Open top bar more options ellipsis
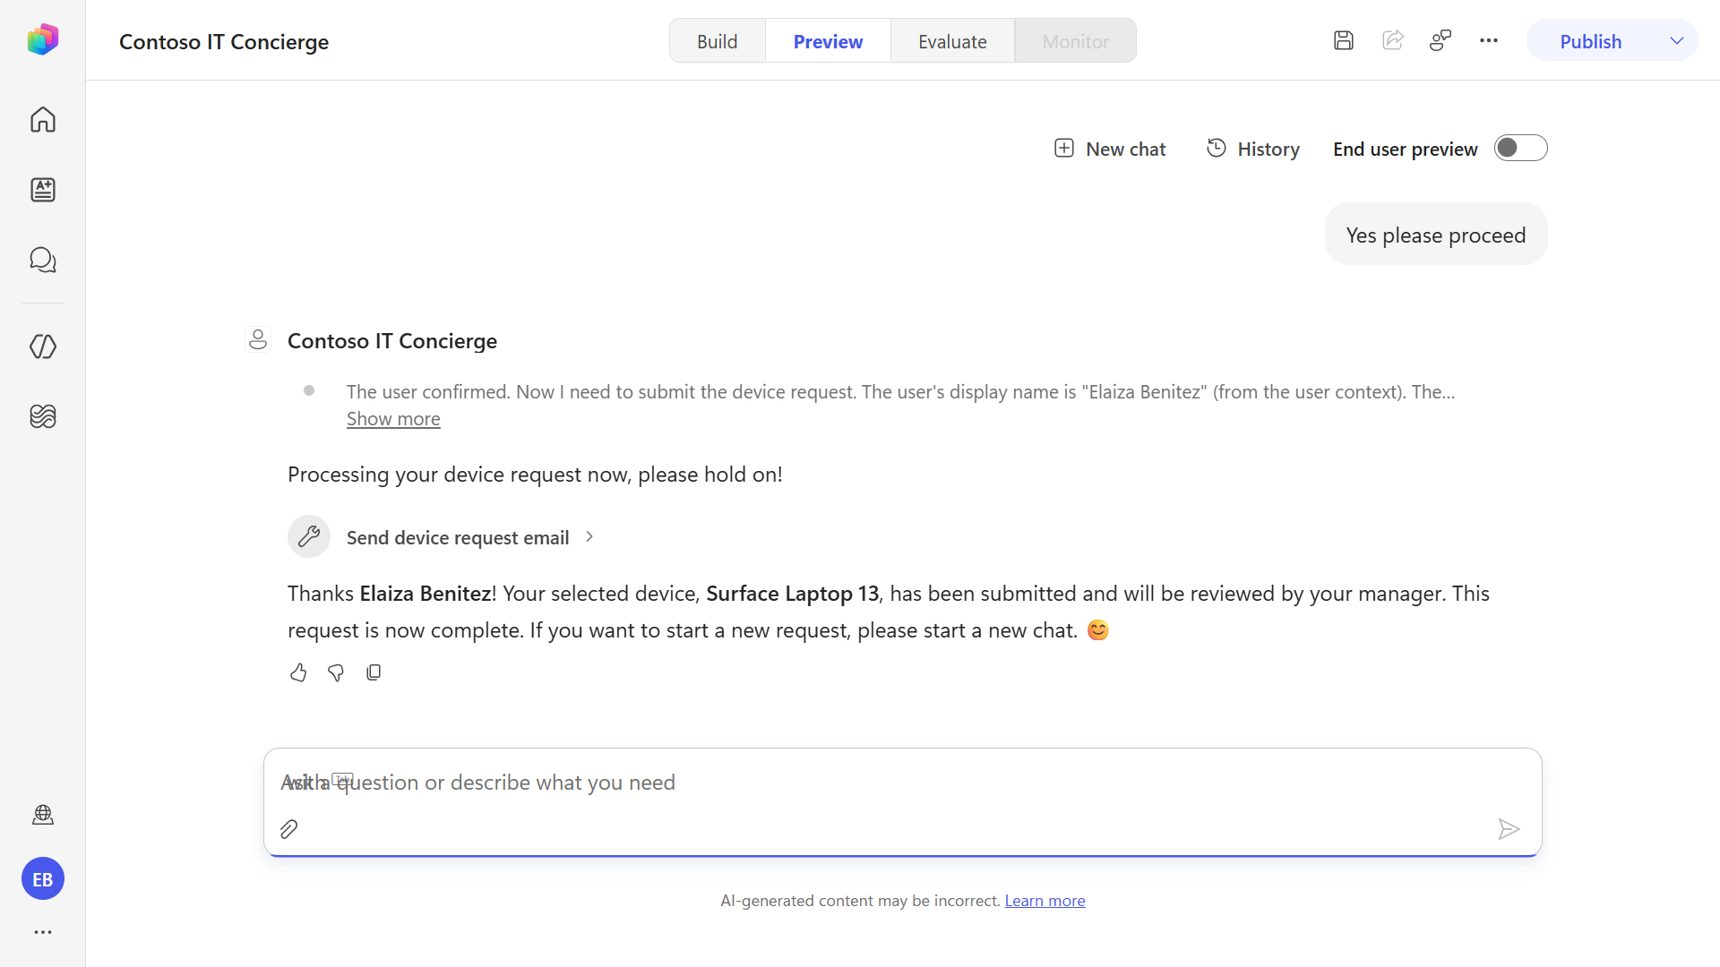This screenshot has height=967, width=1720. tap(1489, 40)
